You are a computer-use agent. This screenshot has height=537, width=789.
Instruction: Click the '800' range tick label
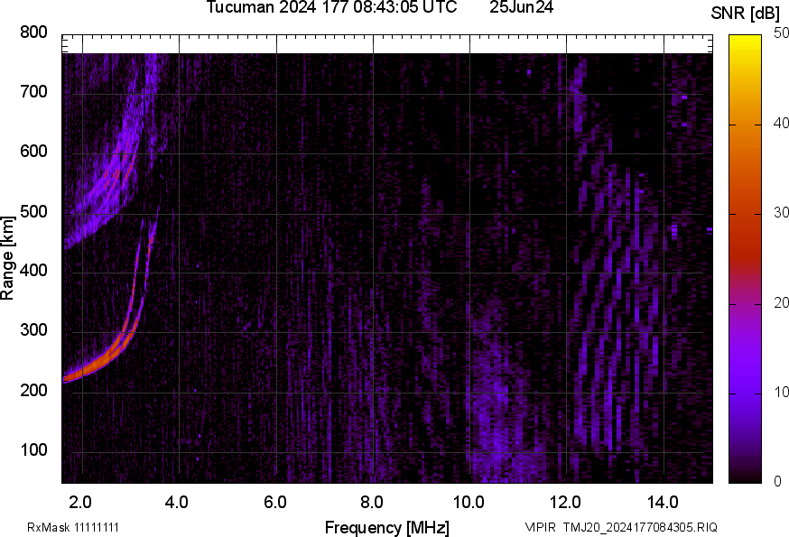coord(33,32)
